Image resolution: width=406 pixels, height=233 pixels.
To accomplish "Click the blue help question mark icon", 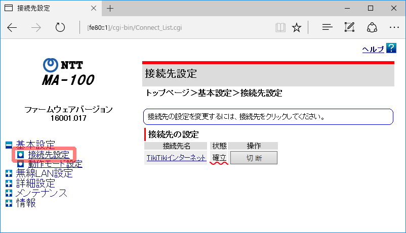I will pos(391,48).
